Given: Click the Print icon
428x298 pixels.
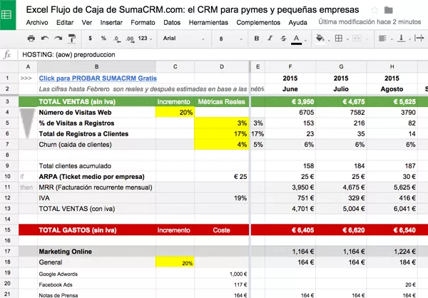Looking at the screenshot, I should pyautogui.click(x=31, y=38).
